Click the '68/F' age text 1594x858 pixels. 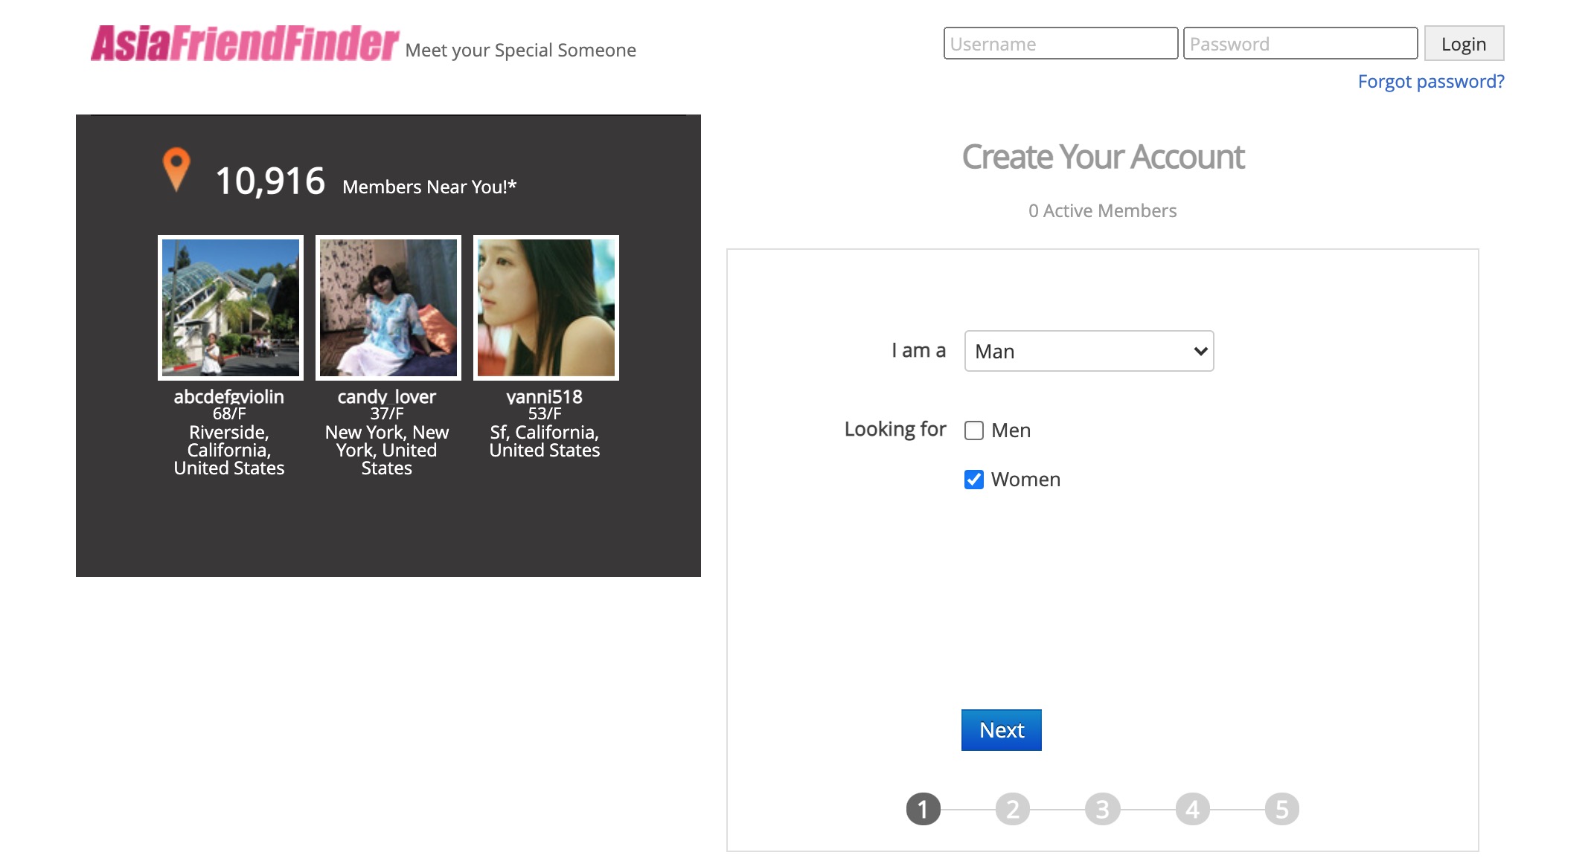(x=229, y=413)
